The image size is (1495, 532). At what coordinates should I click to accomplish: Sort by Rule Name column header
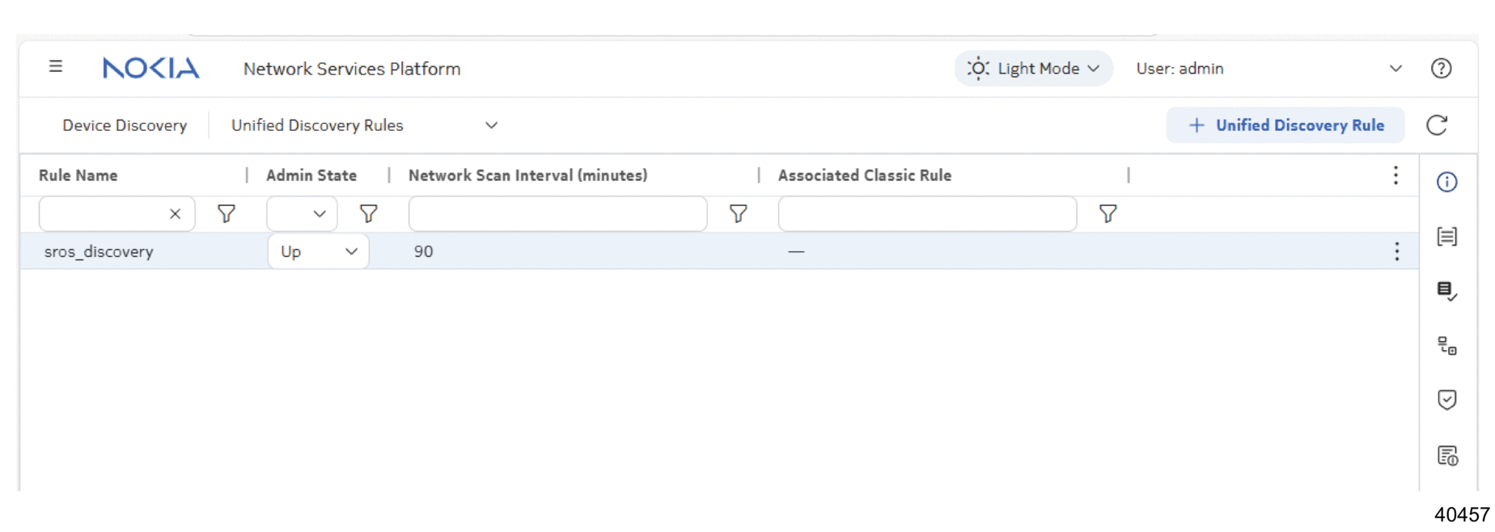(x=78, y=175)
